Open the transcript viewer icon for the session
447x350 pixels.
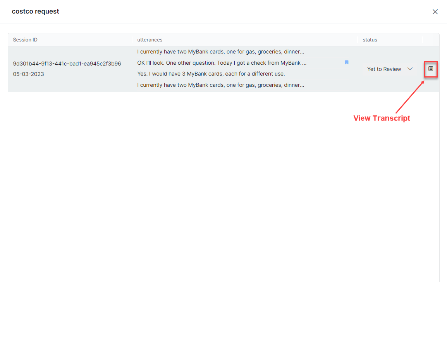[430, 69]
